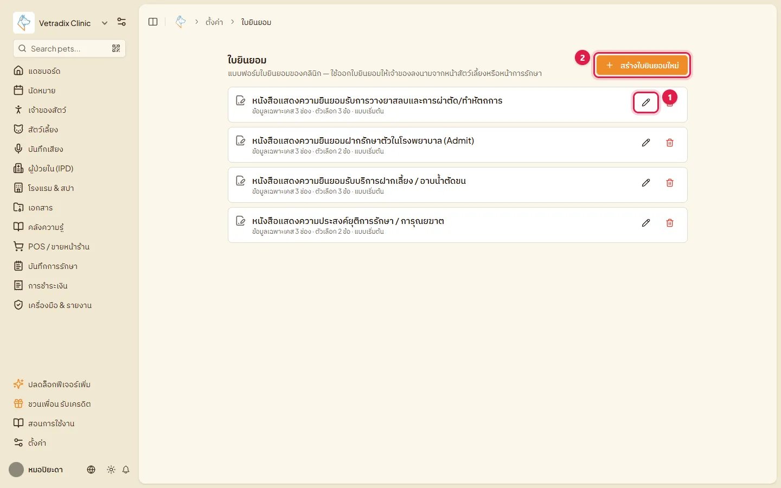Image resolution: width=781 pixels, height=488 pixels.
Task: Open บันทึกเสียง in sidebar
Action: point(69,149)
